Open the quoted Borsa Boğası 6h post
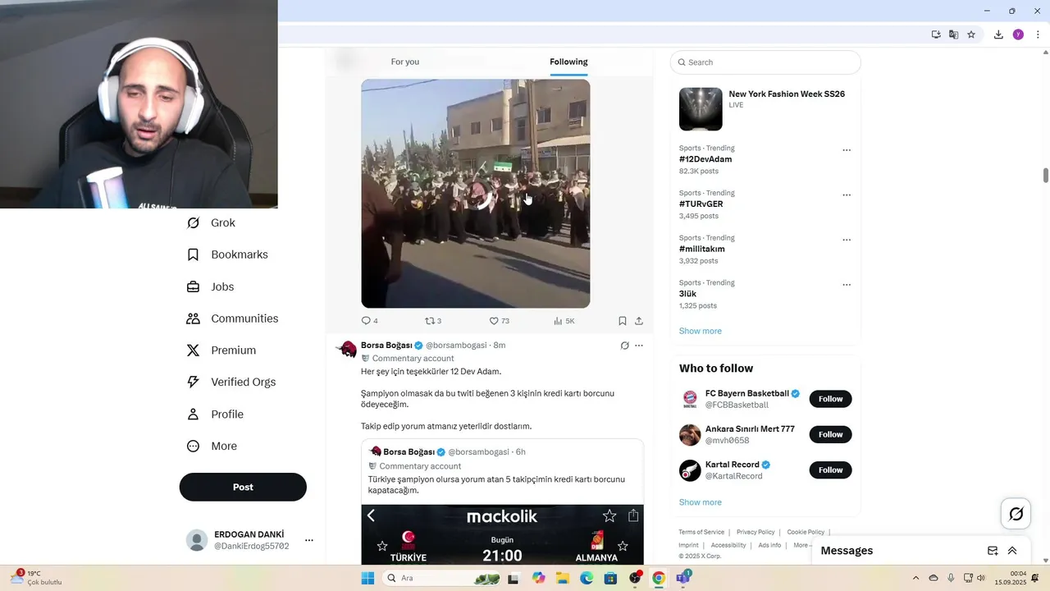Screen dimensions: 1050x591 pyautogui.click(x=502, y=502)
